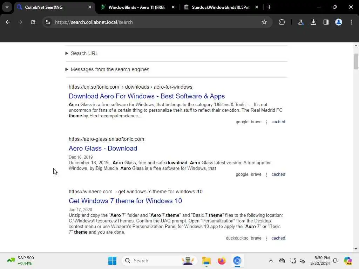This screenshot has height=269, width=359.
Task: Open cached link for Aero Glass result
Action: (x=278, y=174)
